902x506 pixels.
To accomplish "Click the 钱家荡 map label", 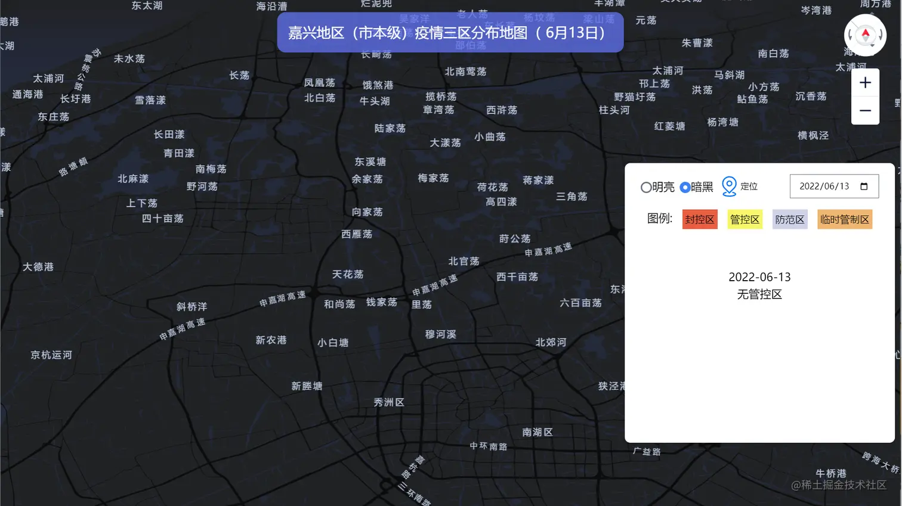I will tap(382, 302).
